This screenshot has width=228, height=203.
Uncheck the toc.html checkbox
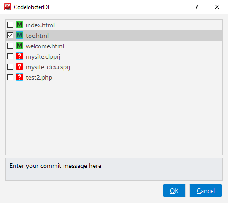pyautogui.click(x=10, y=35)
